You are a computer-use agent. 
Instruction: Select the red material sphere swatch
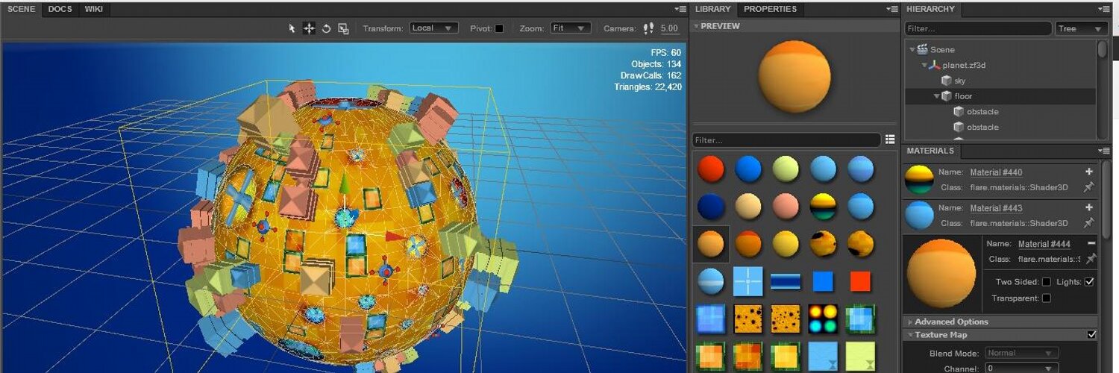click(x=711, y=169)
